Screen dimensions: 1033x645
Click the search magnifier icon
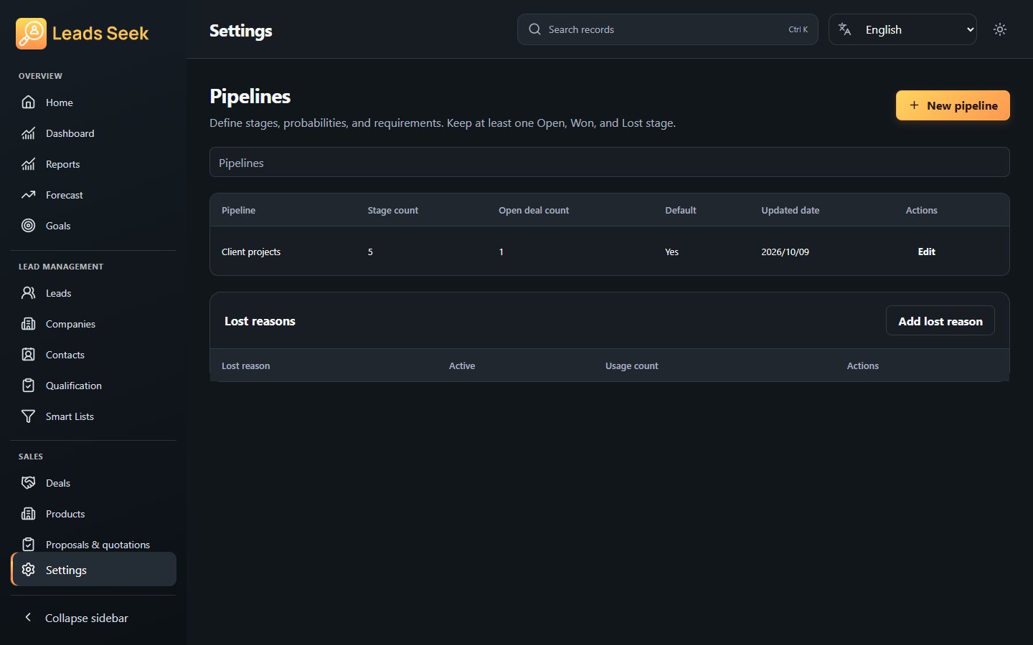point(534,29)
